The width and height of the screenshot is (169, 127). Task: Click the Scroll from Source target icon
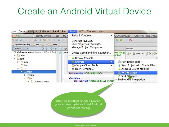tap(43, 49)
